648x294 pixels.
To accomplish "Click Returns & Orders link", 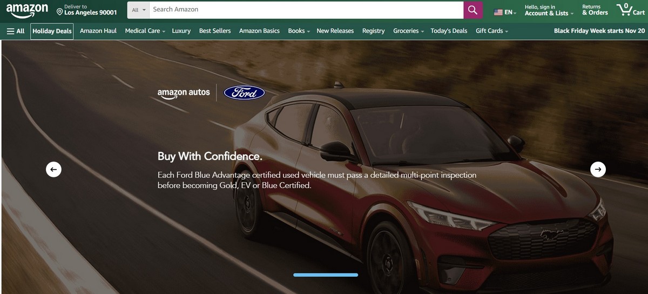I will (595, 10).
